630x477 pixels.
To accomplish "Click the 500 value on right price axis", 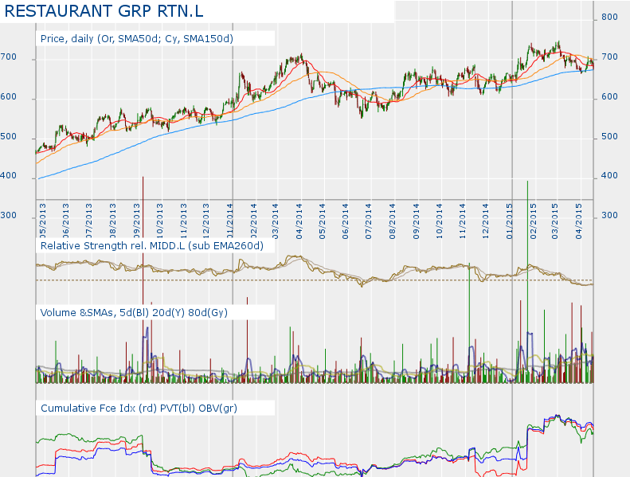I will [609, 137].
